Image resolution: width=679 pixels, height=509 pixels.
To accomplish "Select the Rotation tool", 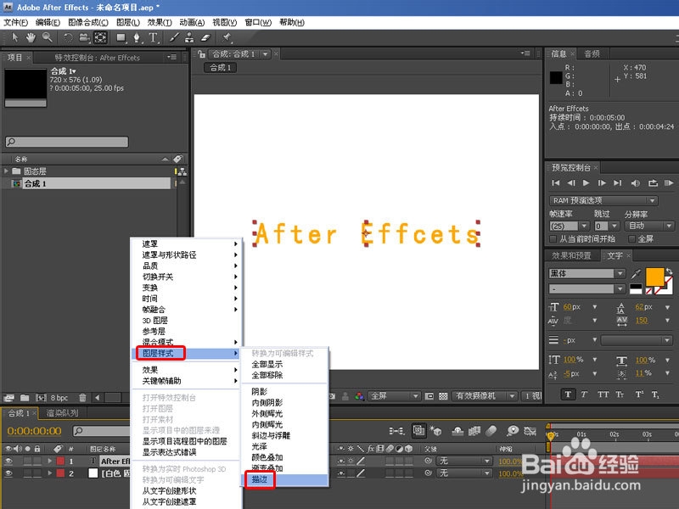I will [x=68, y=37].
